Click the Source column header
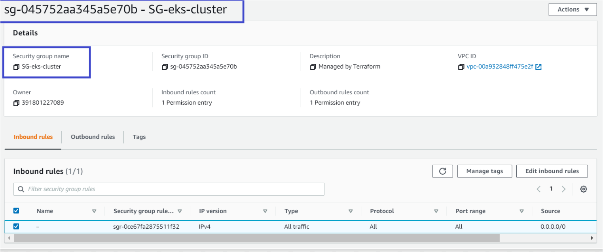Image resolution: width=603 pixels, height=252 pixels. coord(550,211)
